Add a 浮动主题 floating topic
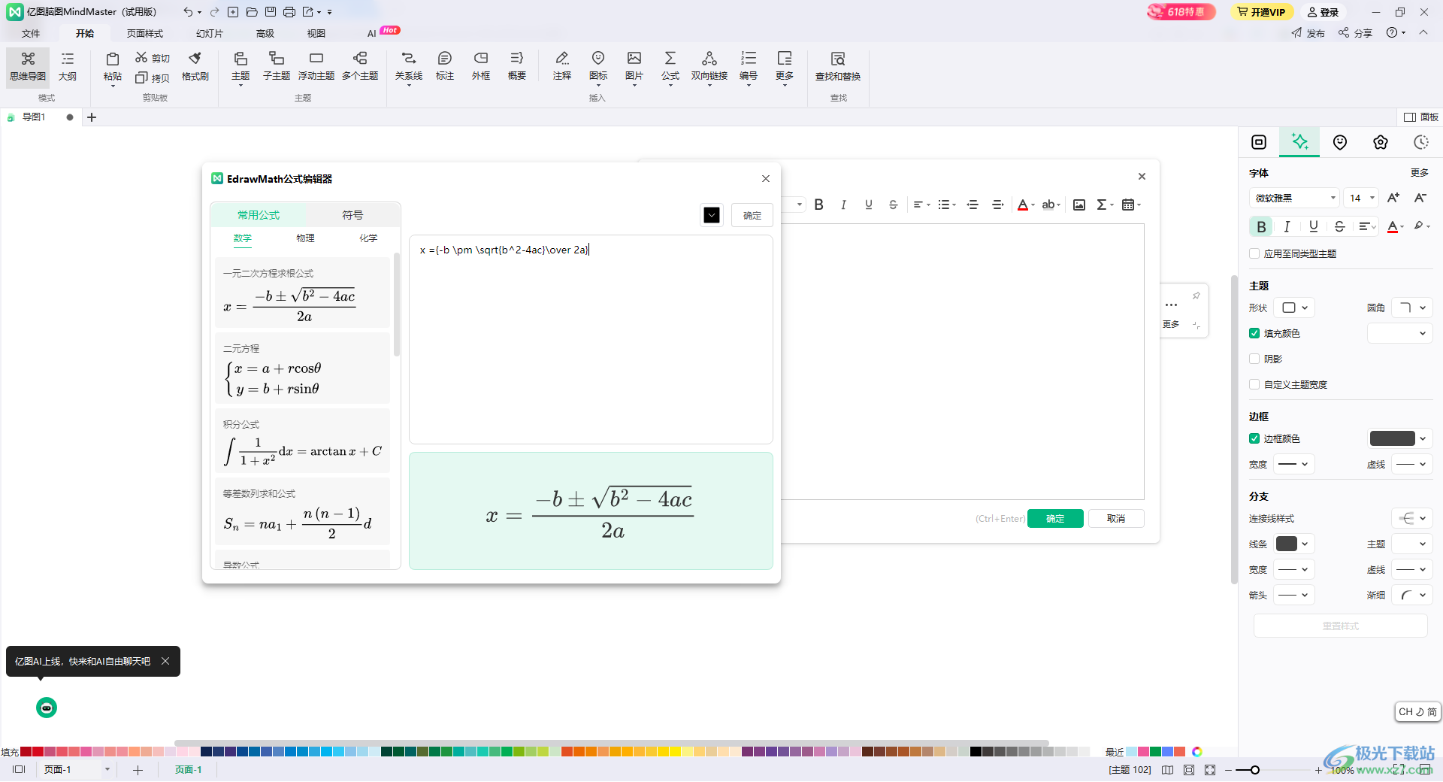Viewport: 1443px width, 782px height. coord(316,66)
